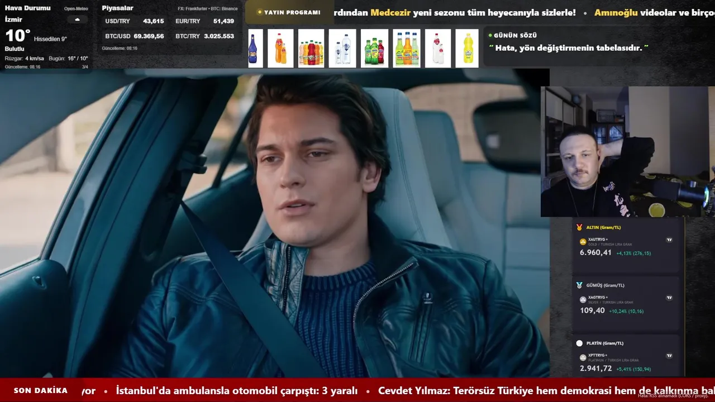The width and height of the screenshot is (715, 402).
Task: Open the TradingView logo on the silver card
Action: tap(669, 298)
